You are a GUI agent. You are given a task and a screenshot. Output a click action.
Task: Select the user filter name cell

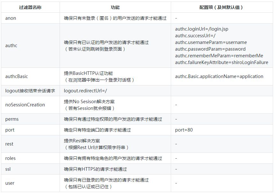click(30, 183)
